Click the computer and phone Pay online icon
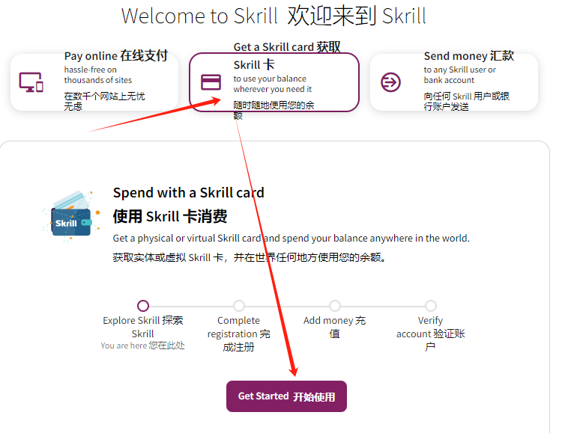The height and width of the screenshot is (433, 571). (31, 82)
